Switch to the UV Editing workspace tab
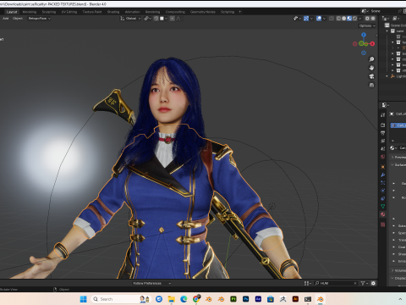Viewport: 406px width, 305px height. pyautogui.click(x=69, y=12)
